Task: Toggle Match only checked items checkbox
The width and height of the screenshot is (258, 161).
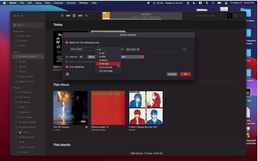Action: tap(67, 62)
